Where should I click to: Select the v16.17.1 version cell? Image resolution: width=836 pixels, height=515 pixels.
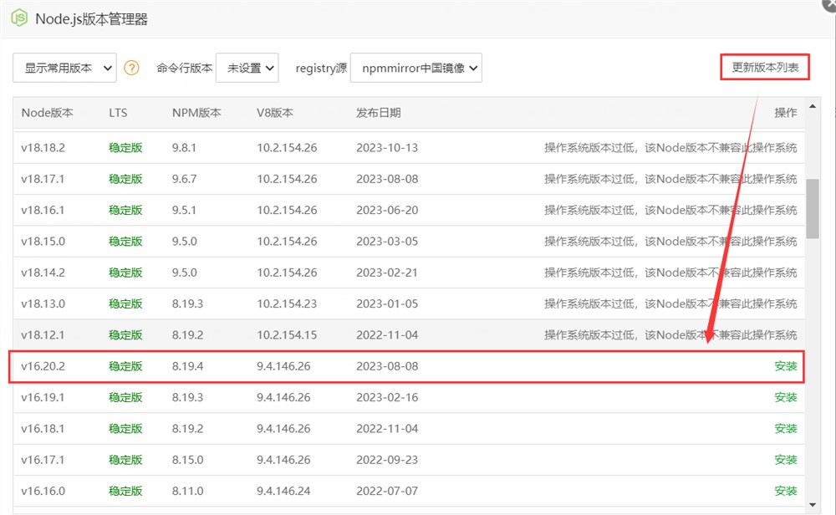click(x=43, y=460)
